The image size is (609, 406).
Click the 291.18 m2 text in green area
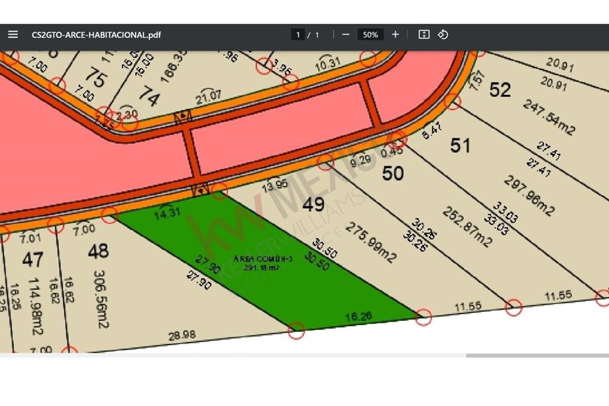261,268
